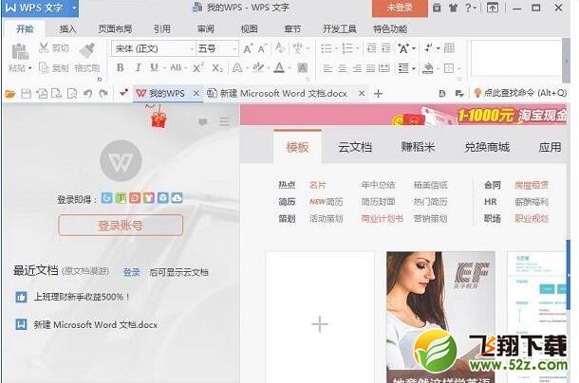Click the redo arrow icon
This screenshot has height=383, width=579.
click(103, 94)
